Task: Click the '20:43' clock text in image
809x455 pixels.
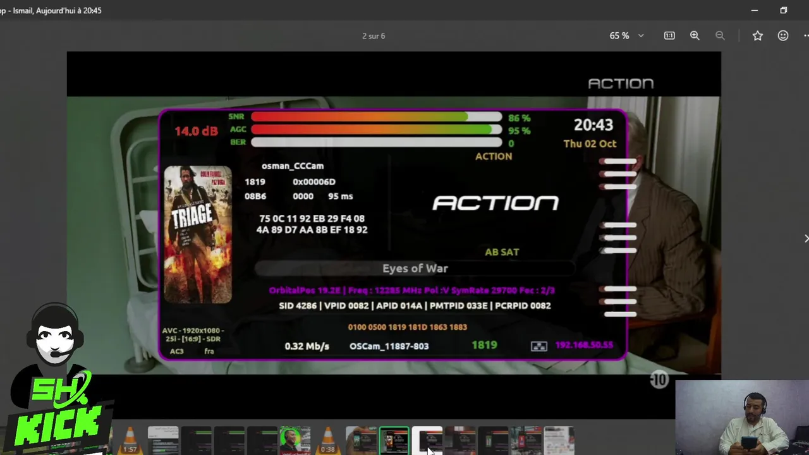Action: tap(593, 125)
